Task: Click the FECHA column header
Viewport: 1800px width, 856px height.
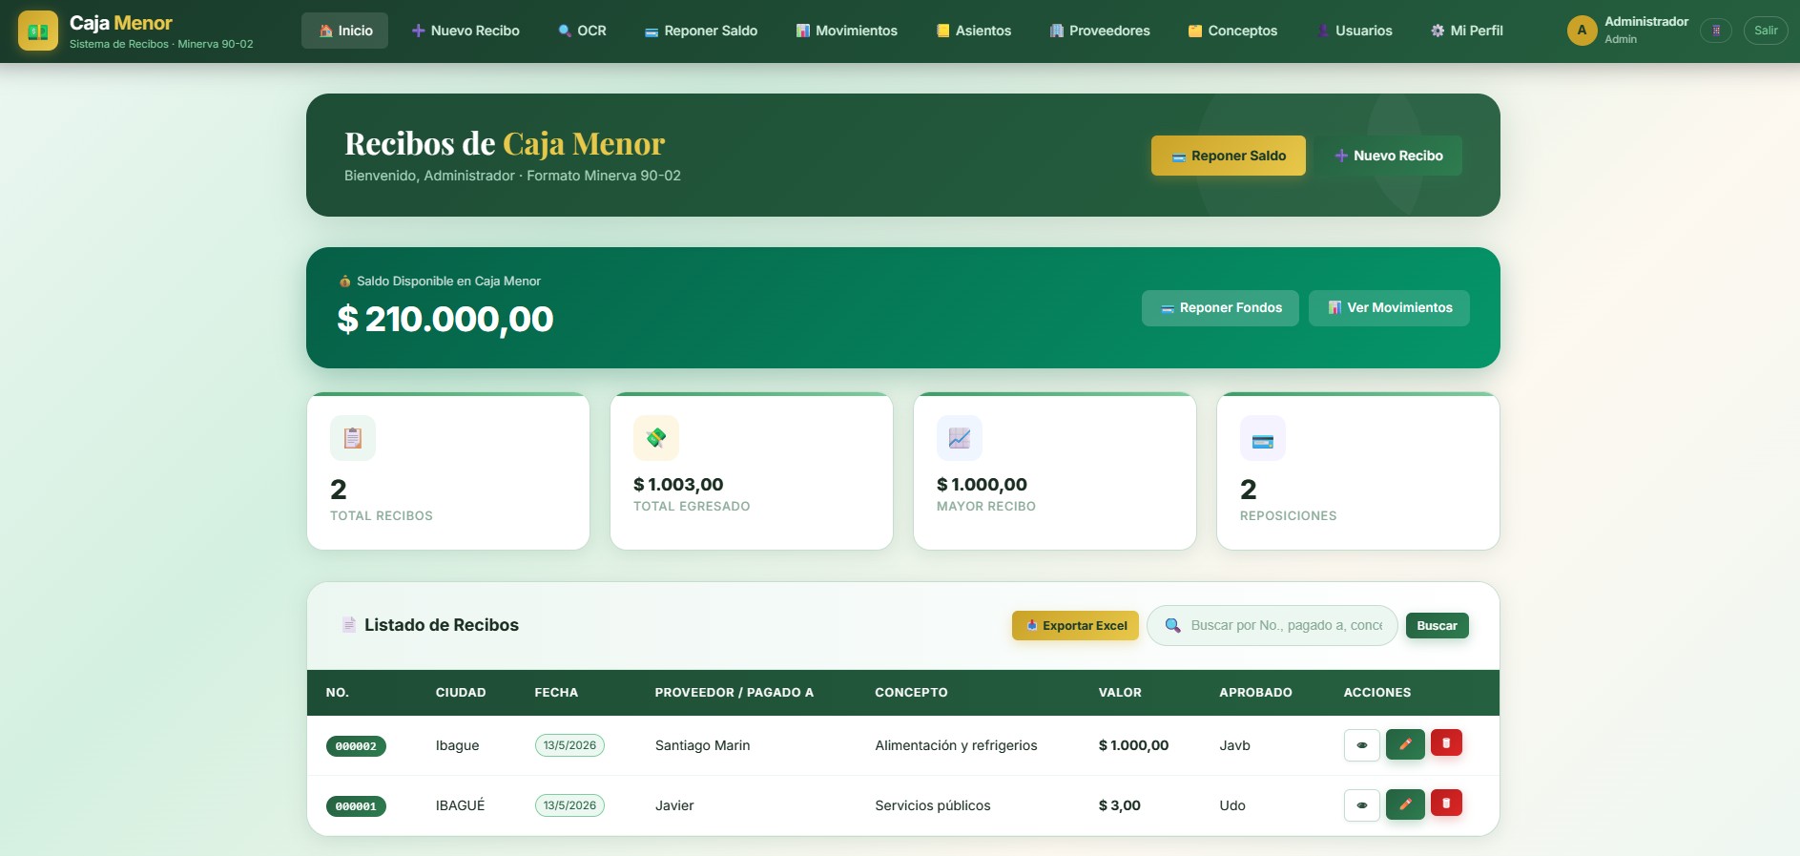Action: pyautogui.click(x=556, y=693)
